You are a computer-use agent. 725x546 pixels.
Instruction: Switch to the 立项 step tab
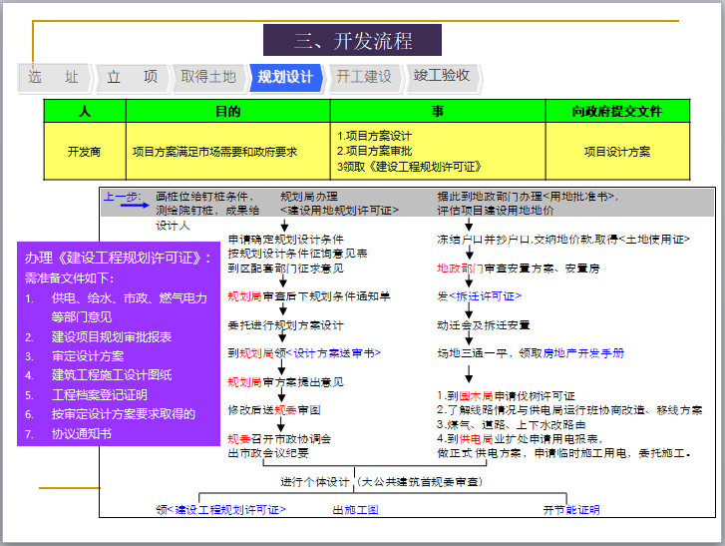(x=132, y=78)
